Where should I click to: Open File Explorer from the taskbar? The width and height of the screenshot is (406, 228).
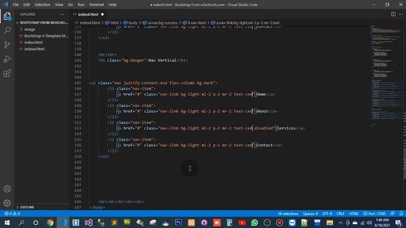coord(330,222)
